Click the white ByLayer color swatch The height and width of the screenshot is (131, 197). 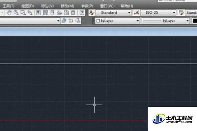pyautogui.click(x=98, y=21)
